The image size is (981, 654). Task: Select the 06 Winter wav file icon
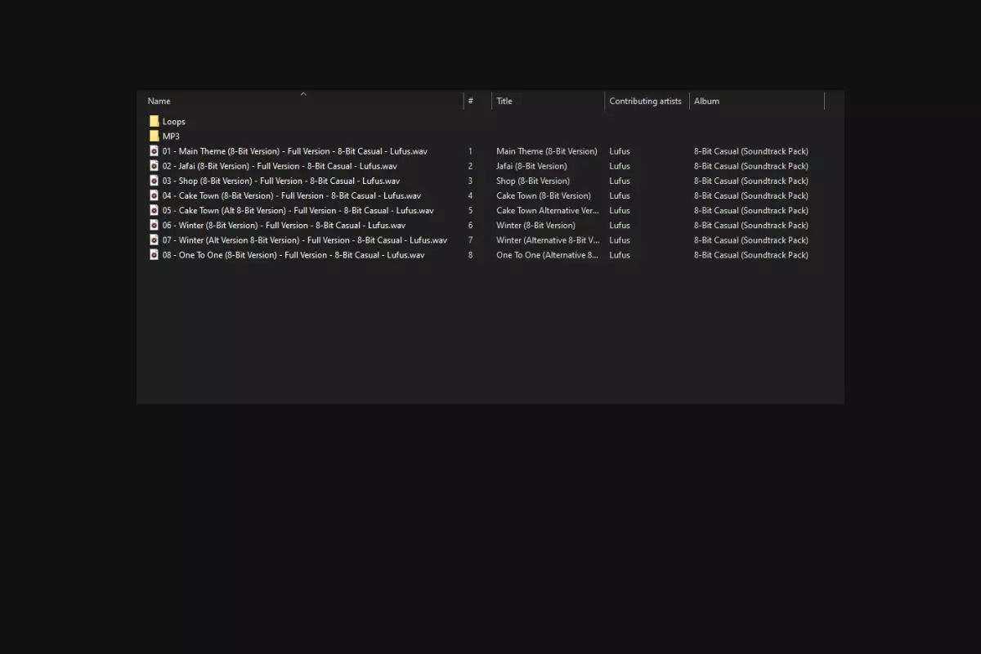pyautogui.click(x=154, y=224)
